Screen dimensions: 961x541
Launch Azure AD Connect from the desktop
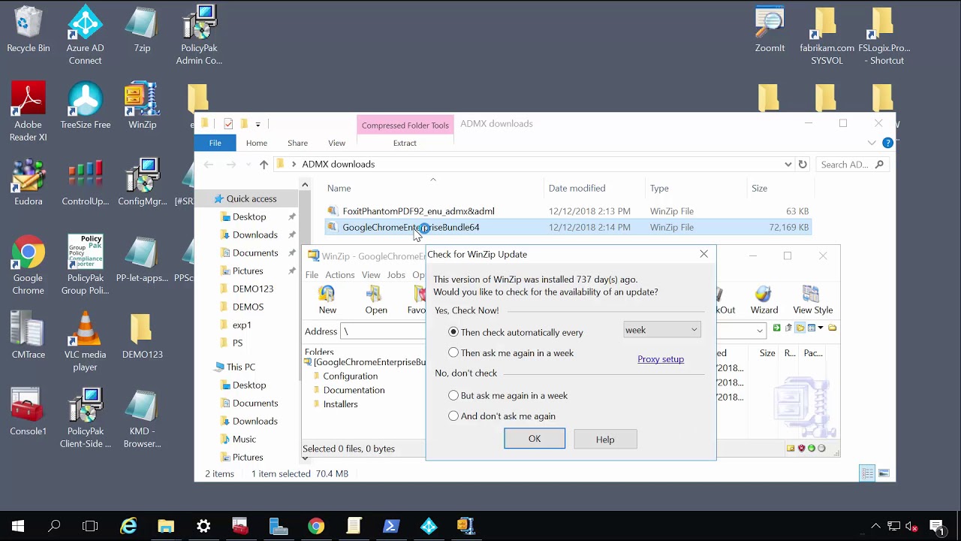coord(85,36)
